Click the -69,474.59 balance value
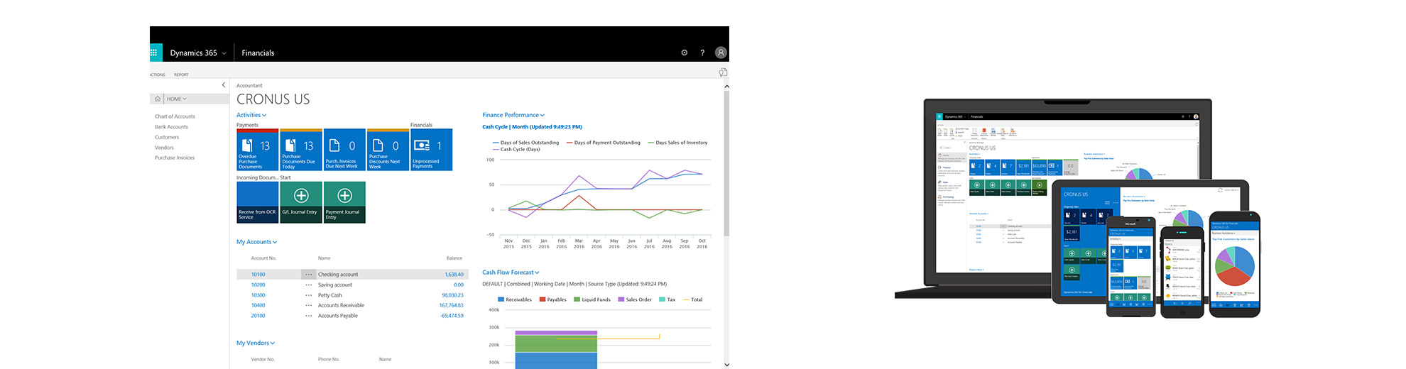Viewport: 1406px width, 369px height. click(452, 316)
